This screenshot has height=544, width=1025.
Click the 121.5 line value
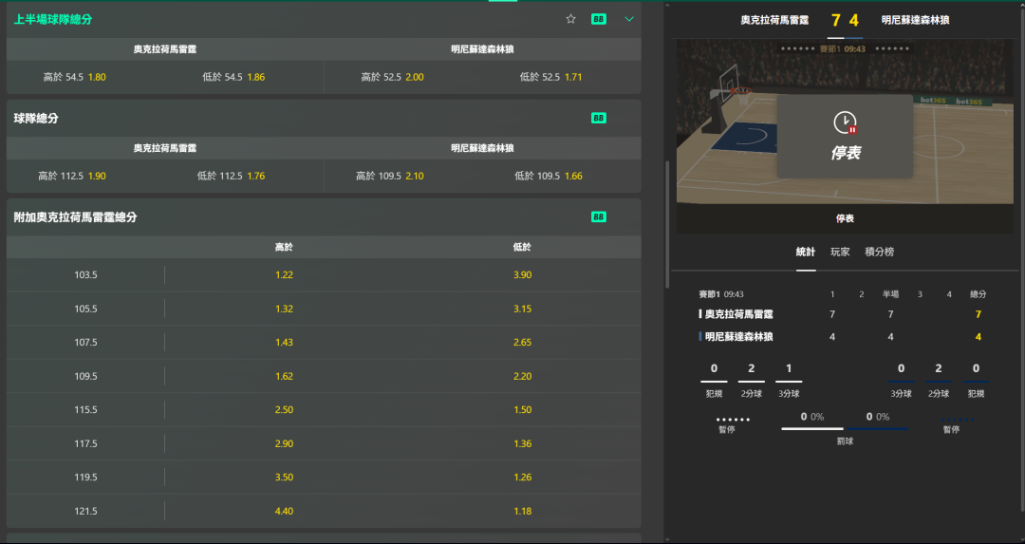(x=85, y=511)
